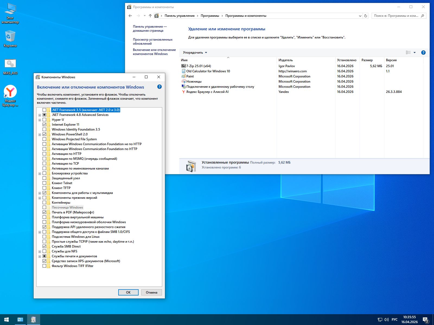Click the refresh button beside the address bar
Screen dimensions: 434x325
(366, 16)
